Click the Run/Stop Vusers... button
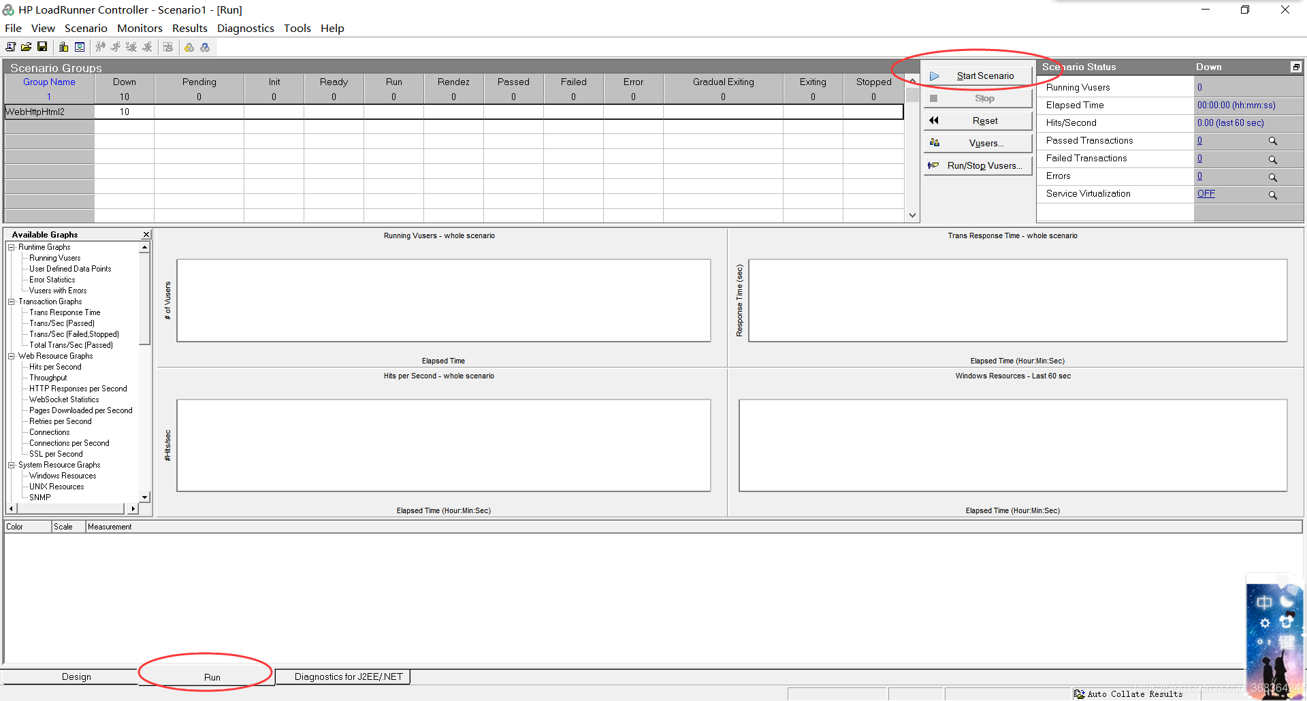Screen dimensions: 1307x701 point(978,165)
